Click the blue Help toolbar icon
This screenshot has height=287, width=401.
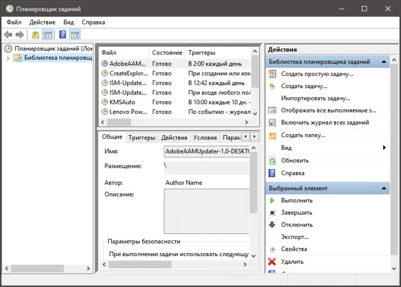pos(63,34)
